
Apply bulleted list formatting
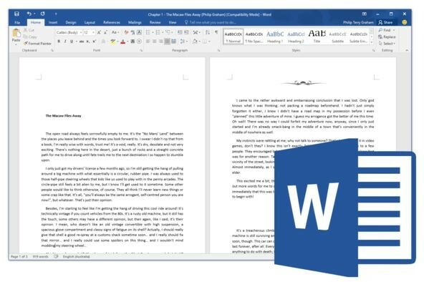pos(148,32)
